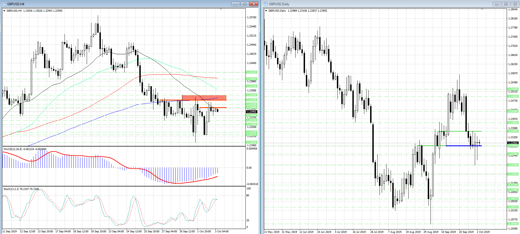Click the red supply zone rectangle on H4 chart
520x234 pixels.
pos(204,97)
